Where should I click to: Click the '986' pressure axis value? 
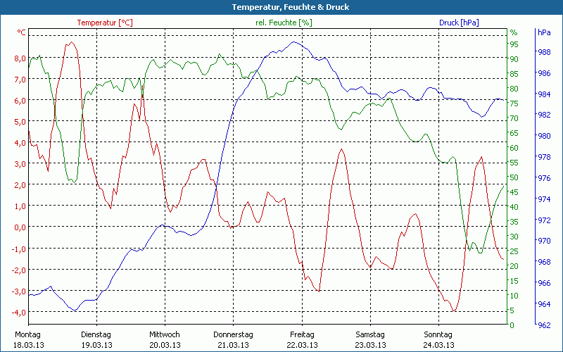click(544, 74)
